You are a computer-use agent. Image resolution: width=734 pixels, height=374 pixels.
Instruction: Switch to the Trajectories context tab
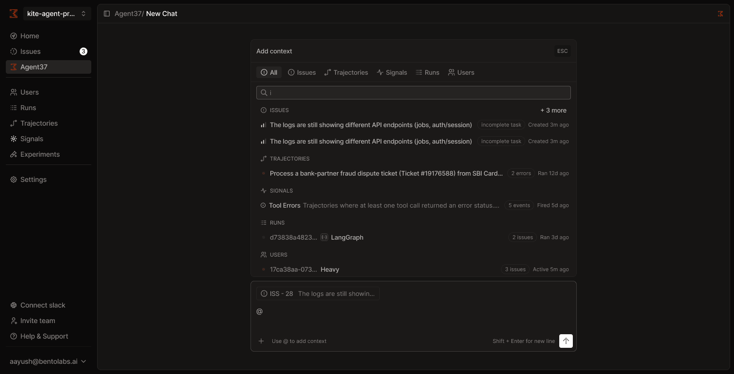346,72
